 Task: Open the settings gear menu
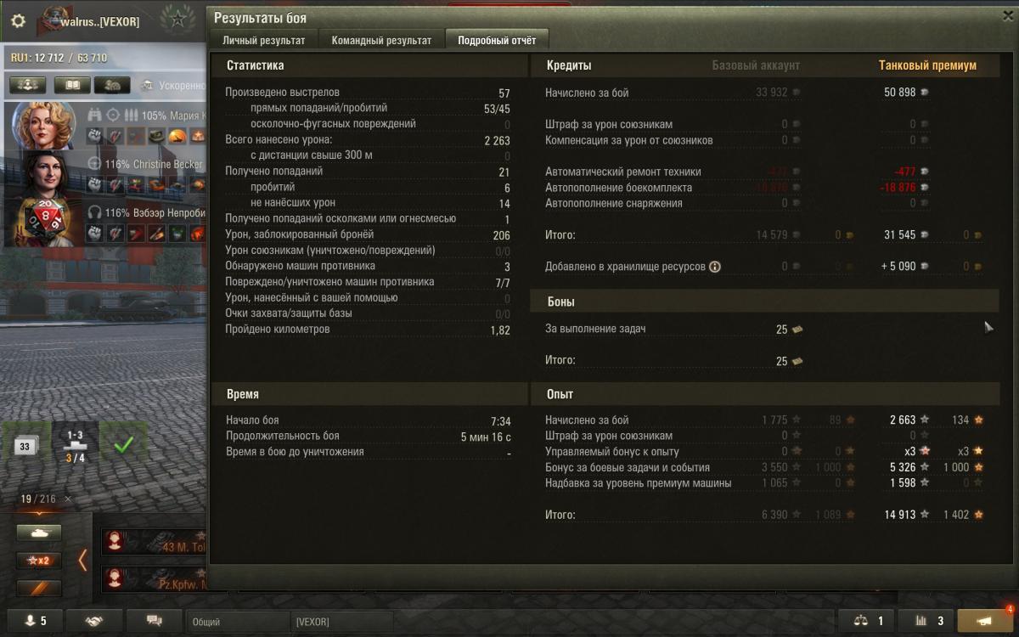(x=19, y=21)
